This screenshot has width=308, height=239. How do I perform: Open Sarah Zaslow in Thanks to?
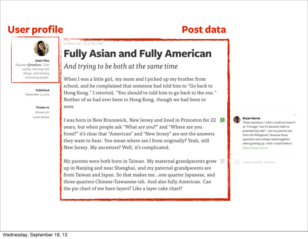(41, 117)
